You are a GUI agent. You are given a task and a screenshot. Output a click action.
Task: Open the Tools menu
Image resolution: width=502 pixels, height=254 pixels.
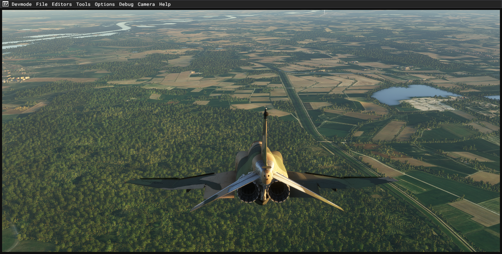pyautogui.click(x=83, y=4)
